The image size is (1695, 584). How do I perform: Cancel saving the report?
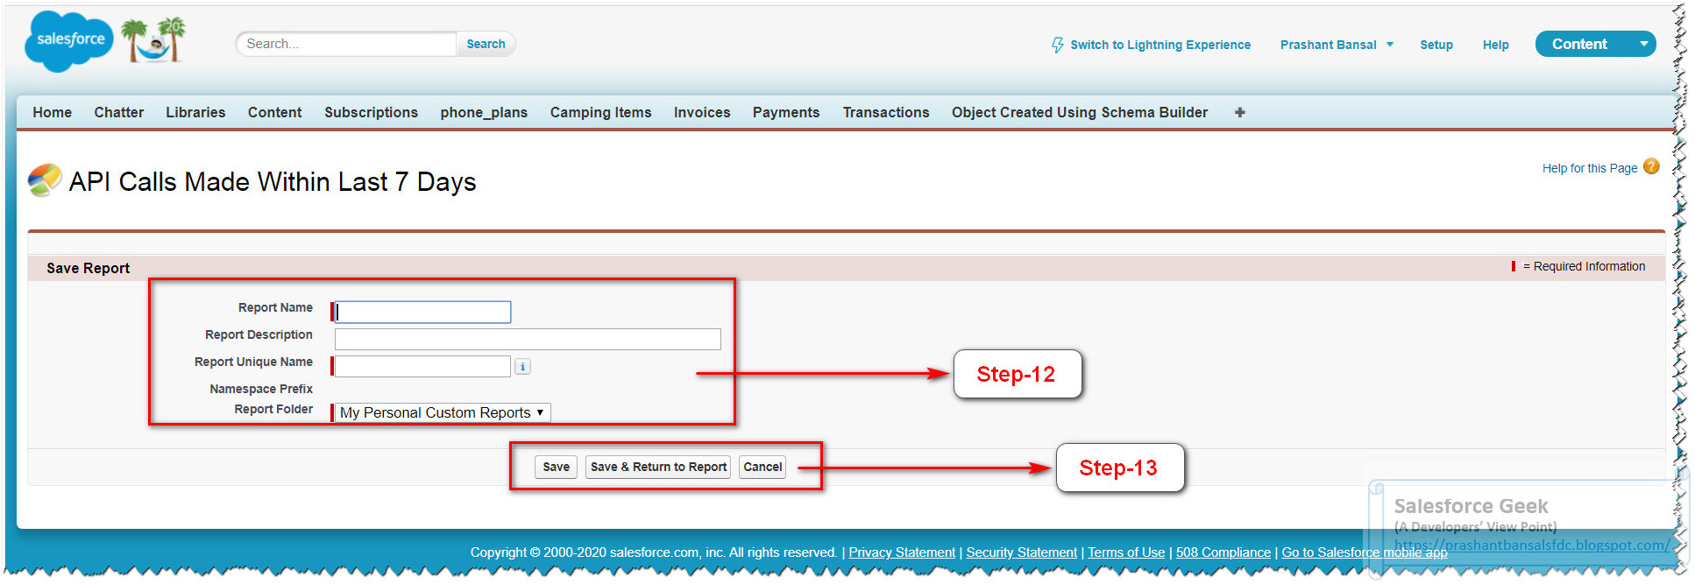point(762,467)
